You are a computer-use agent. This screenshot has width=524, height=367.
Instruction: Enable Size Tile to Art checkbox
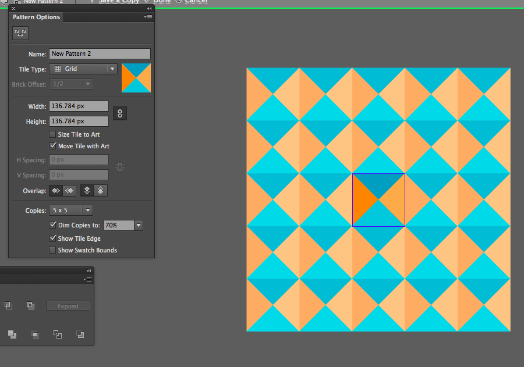click(x=52, y=134)
